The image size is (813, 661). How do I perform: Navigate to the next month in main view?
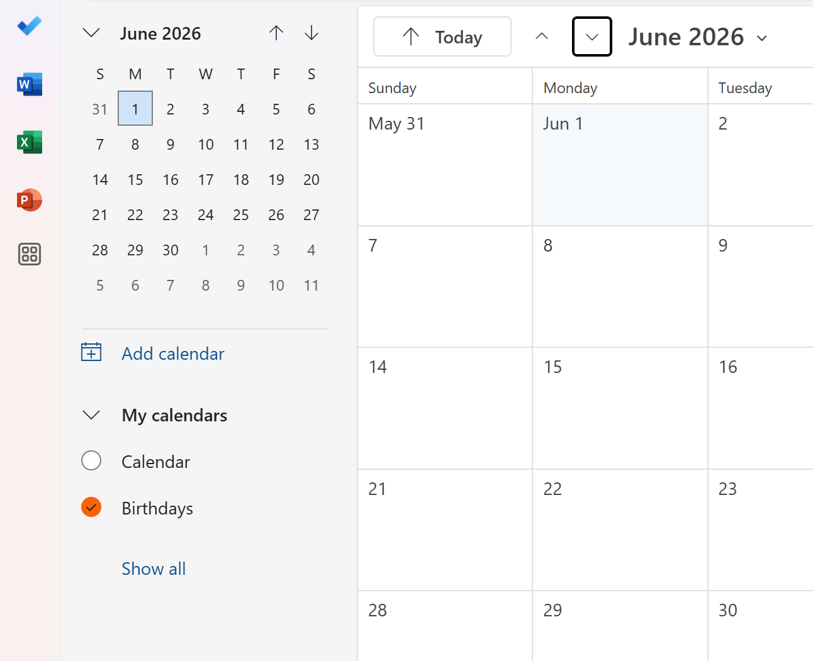592,36
